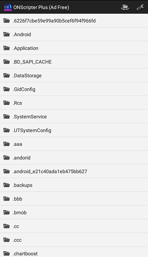Browse into the .backups folder
Viewport: 148px width, 257px height.
(x=74, y=185)
